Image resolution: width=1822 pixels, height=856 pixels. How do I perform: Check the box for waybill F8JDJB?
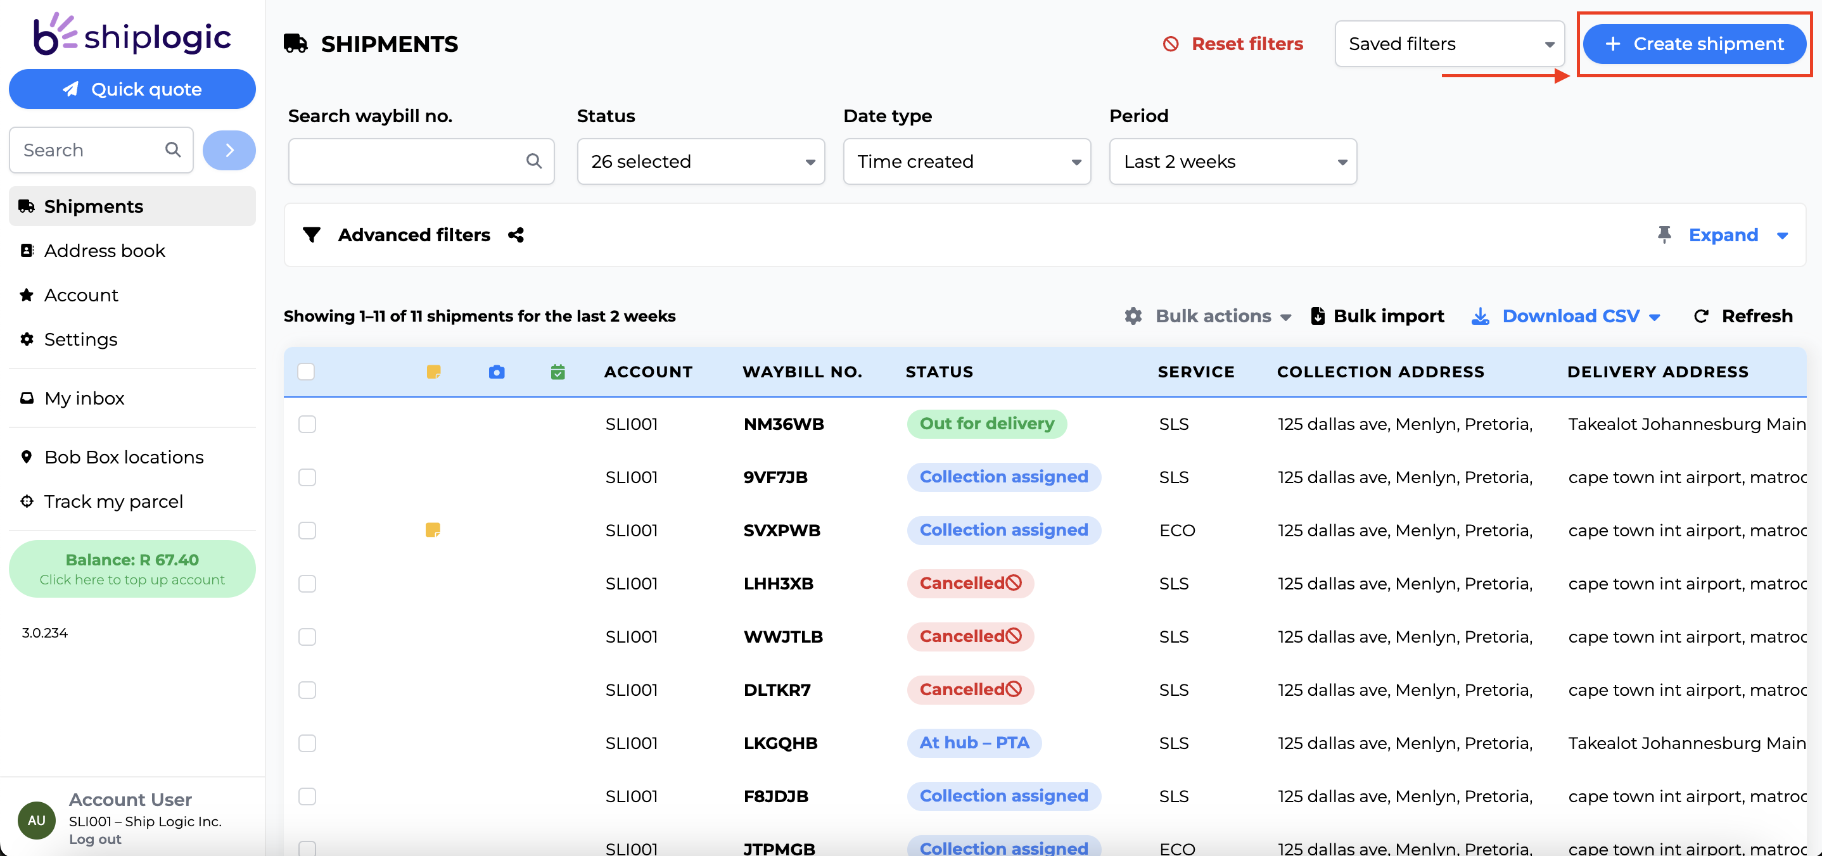pyautogui.click(x=307, y=796)
